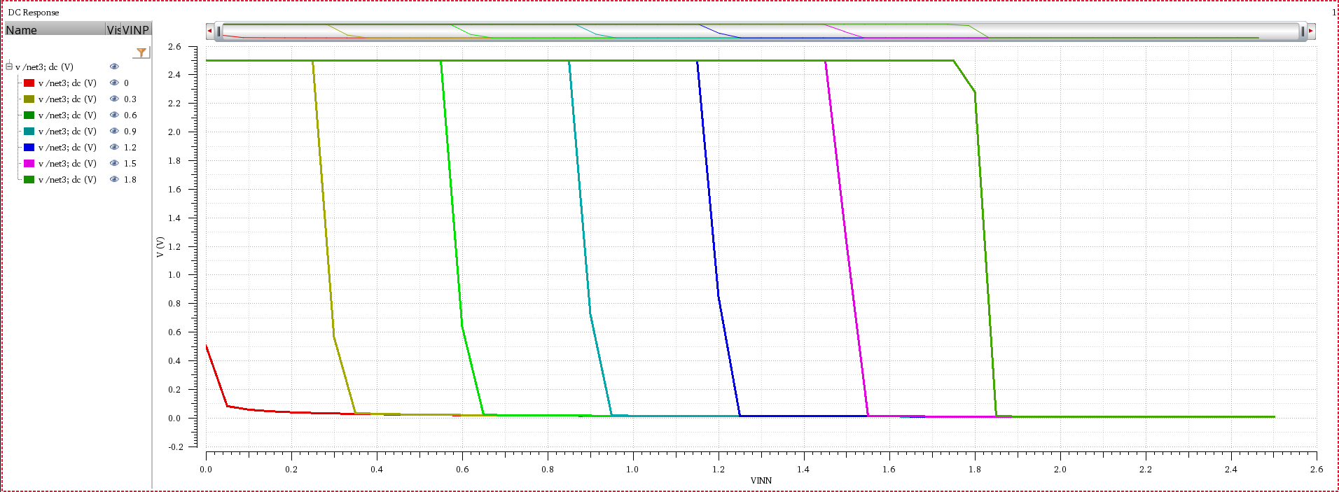Click the olive color swatch for VINP 0.3
Image resolution: width=1339 pixels, height=492 pixels.
[x=29, y=99]
